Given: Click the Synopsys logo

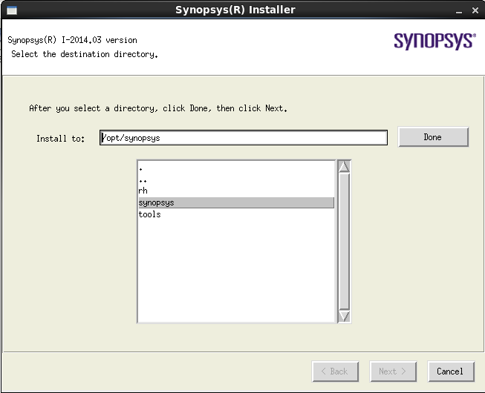Looking at the screenshot, I should click(x=434, y=41).
